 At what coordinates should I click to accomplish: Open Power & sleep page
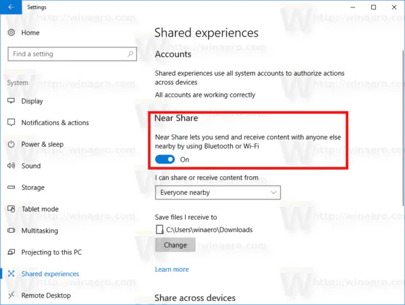(43, 144)
